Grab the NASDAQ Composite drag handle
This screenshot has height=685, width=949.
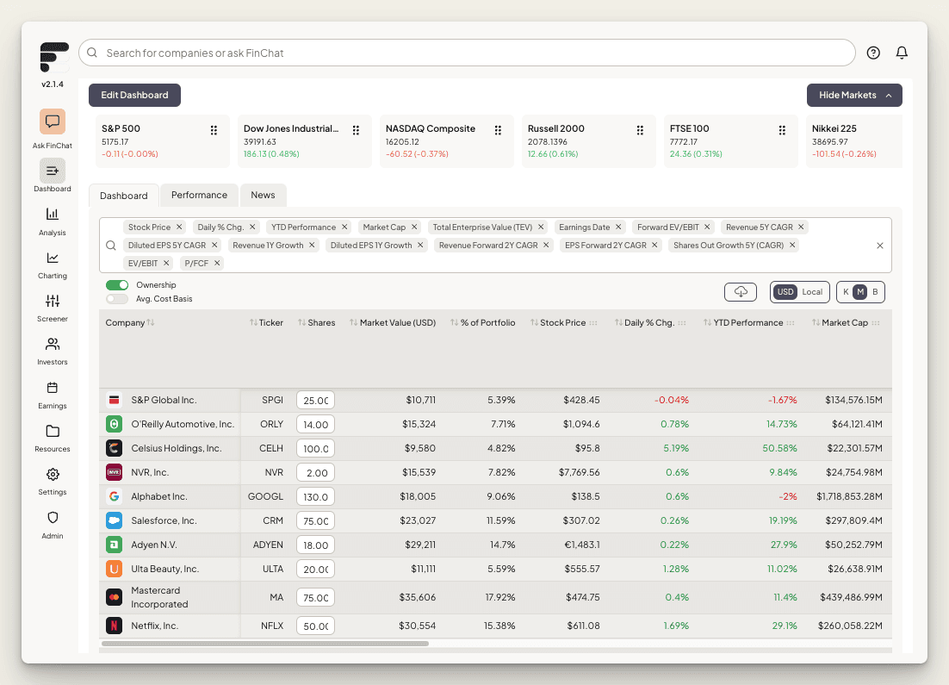click(x=498, y=130)
